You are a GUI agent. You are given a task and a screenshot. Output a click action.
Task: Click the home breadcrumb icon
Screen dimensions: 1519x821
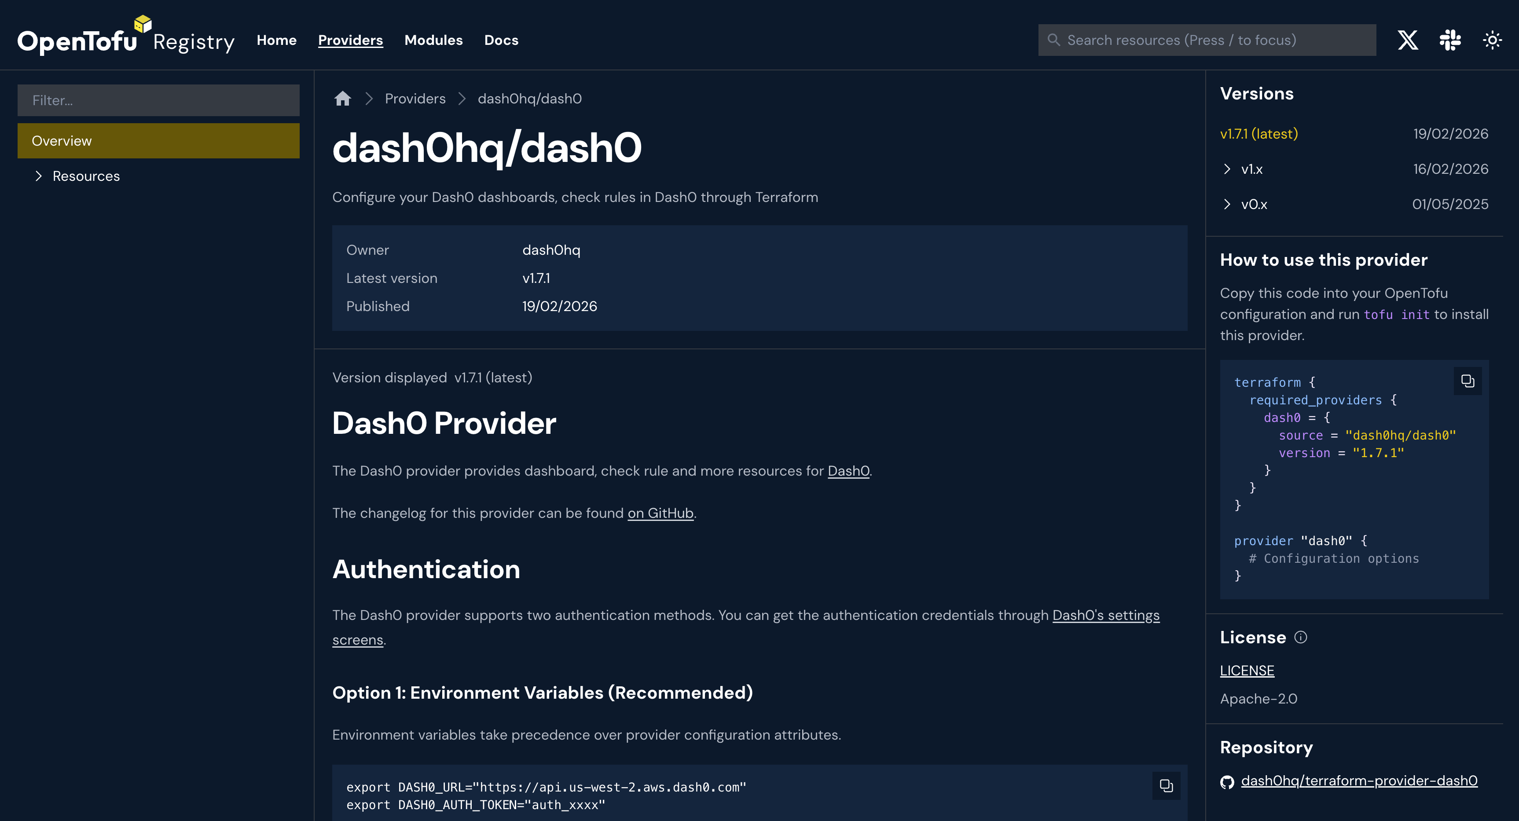point(343,99)
